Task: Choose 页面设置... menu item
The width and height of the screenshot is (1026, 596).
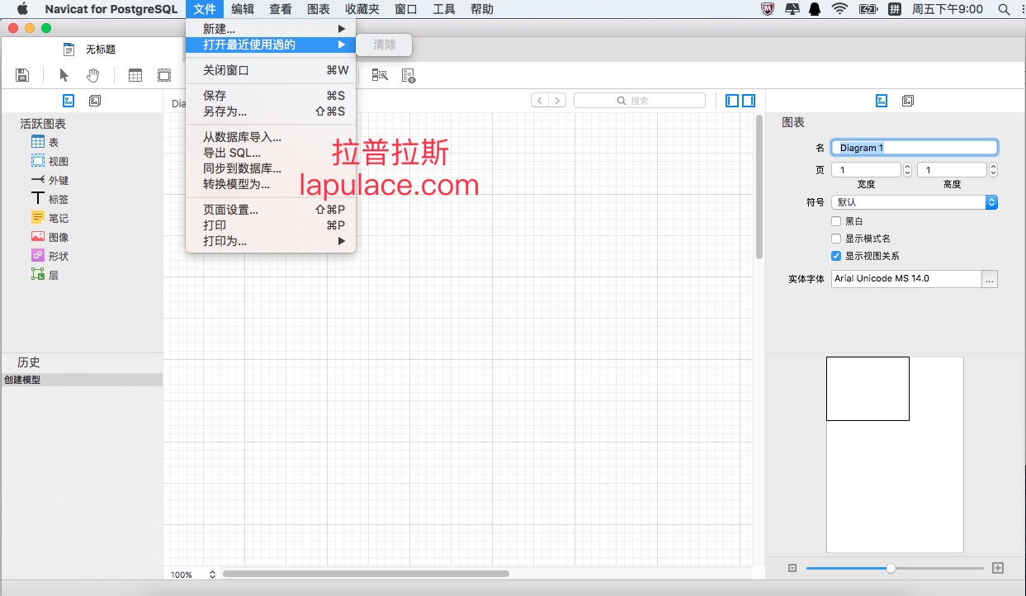Action: 271,210
